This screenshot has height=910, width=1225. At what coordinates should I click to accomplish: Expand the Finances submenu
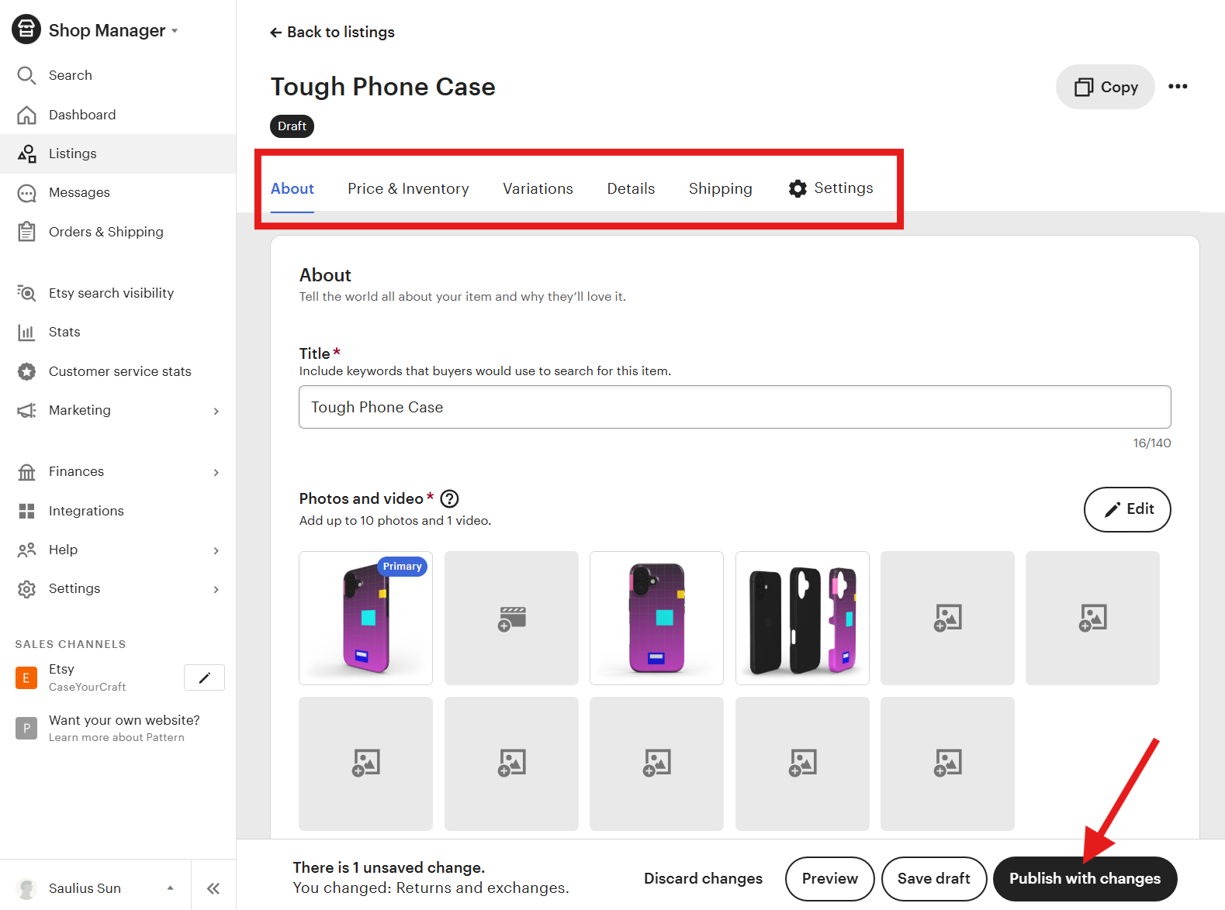pyautogui.click(x=216, y=472)
